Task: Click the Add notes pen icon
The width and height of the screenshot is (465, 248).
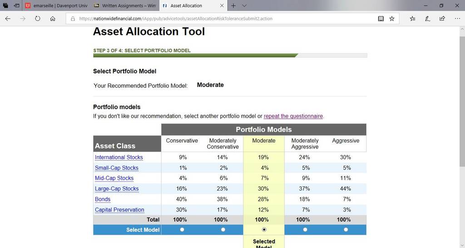Action: click(427, 19)
